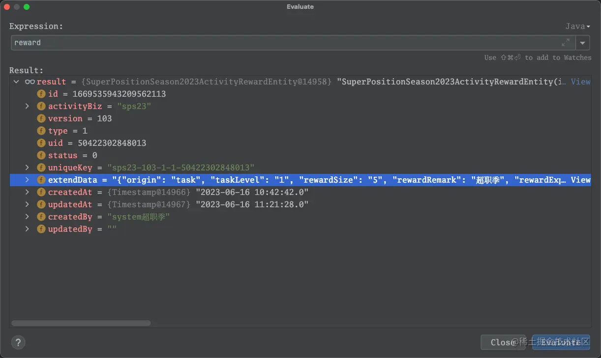This screenshot has width=601, height=358.
Task: Click the help question mark button
Action: (18, 342)
